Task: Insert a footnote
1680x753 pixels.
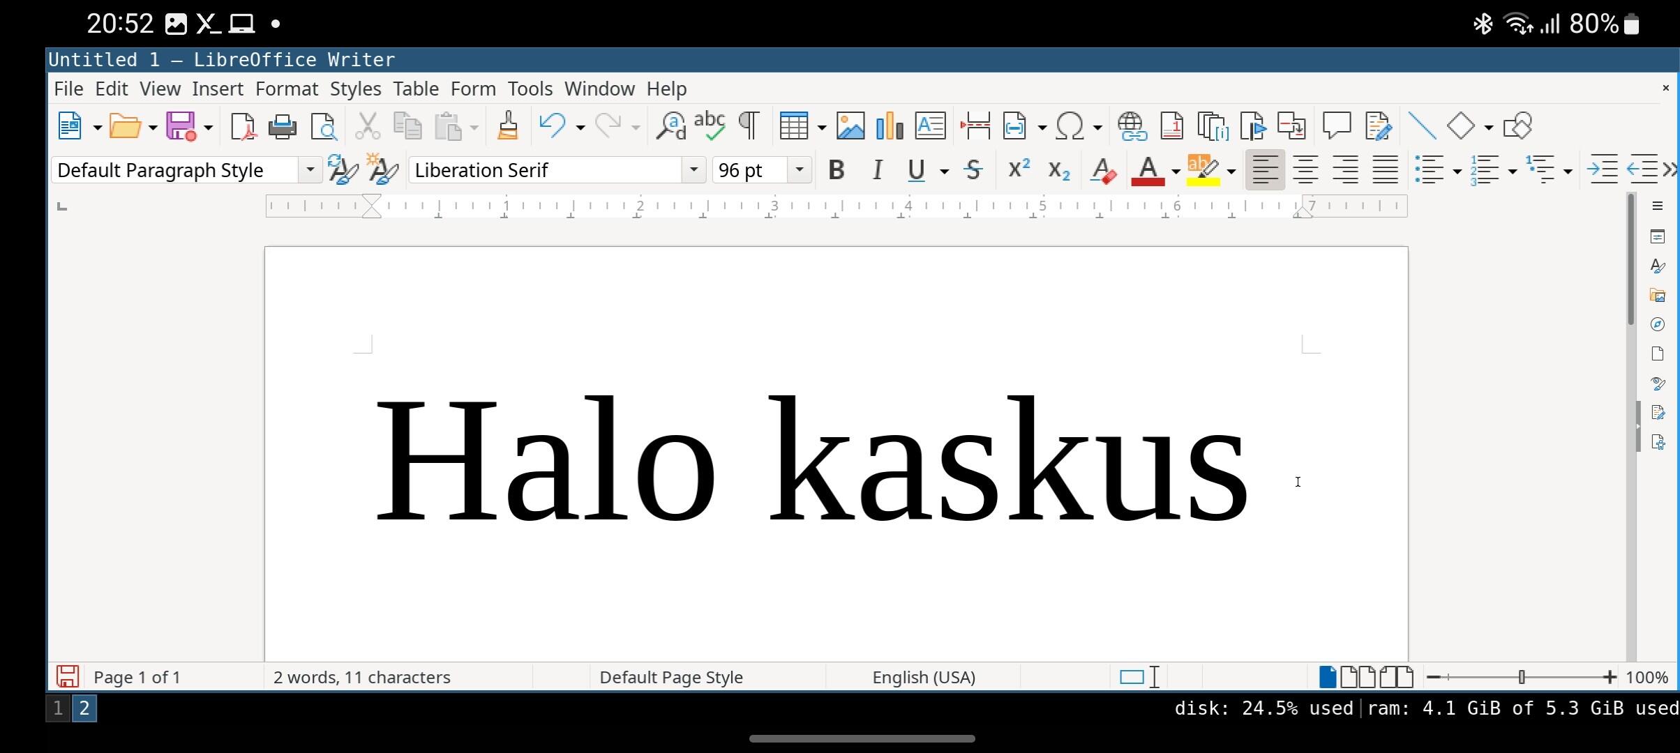Action: coord(1172,126)
